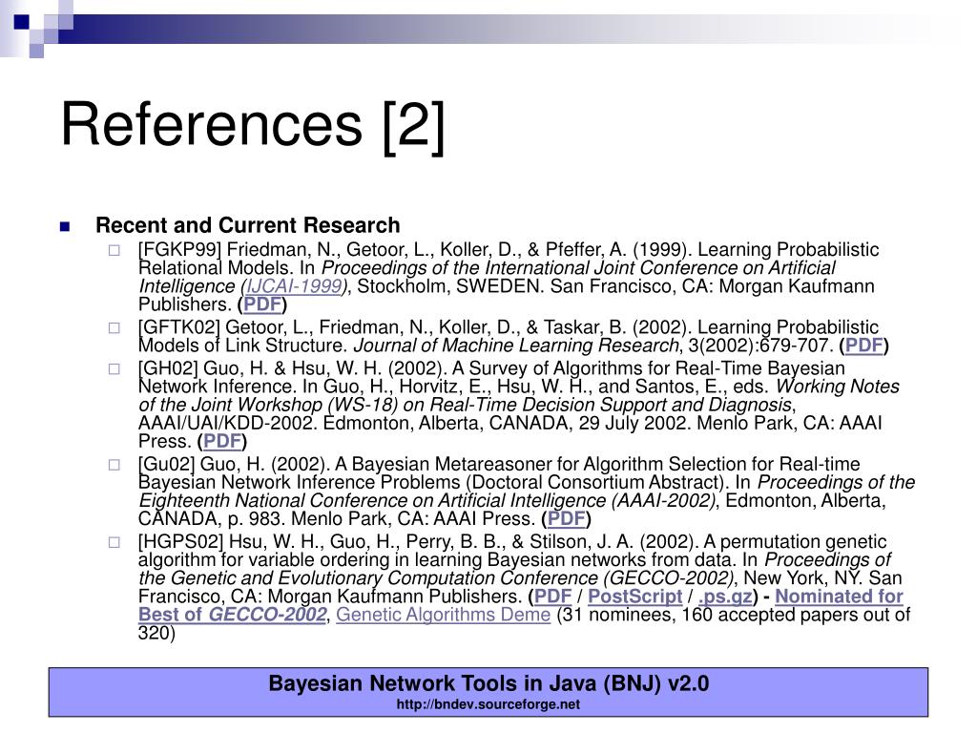The height and width of the screenshot is (733, 977).
Task: Follow the 'Nominated for' award link
Action: (839, 597)
